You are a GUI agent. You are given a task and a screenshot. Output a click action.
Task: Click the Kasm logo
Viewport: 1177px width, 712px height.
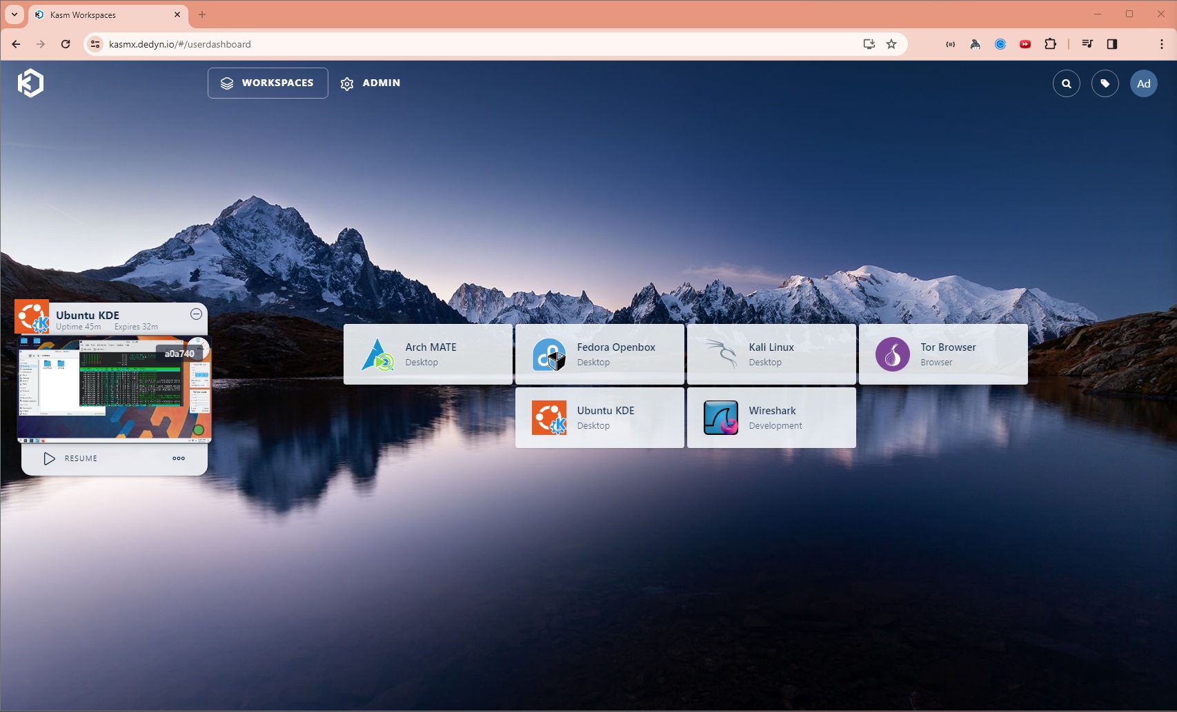point(30,83)
